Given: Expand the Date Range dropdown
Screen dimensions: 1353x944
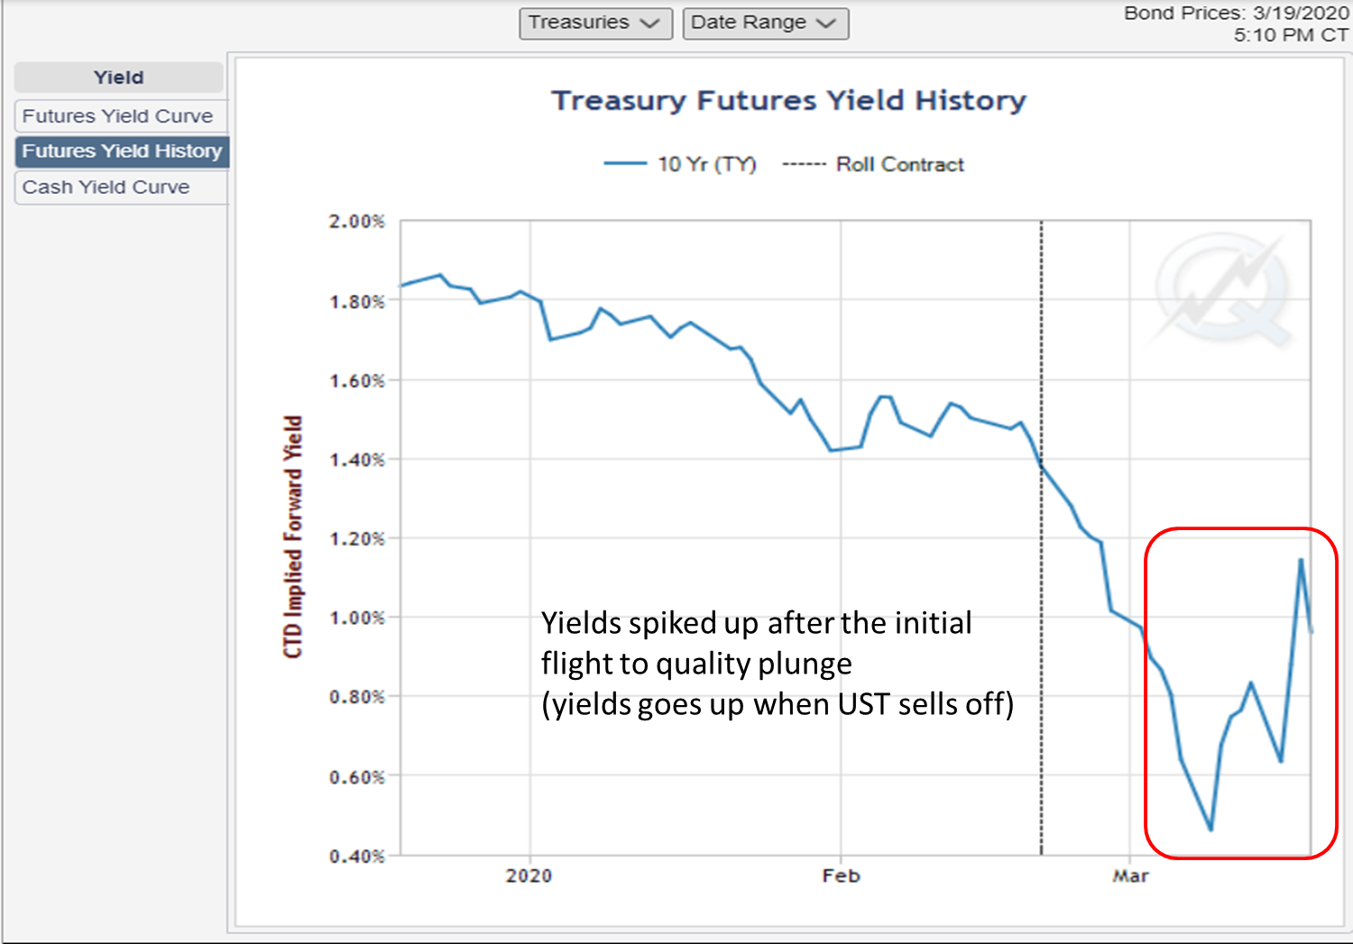Looking at the screenshot, I should click(765, 23).
